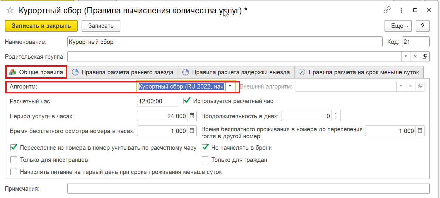Click into the Наименование field

225,42
